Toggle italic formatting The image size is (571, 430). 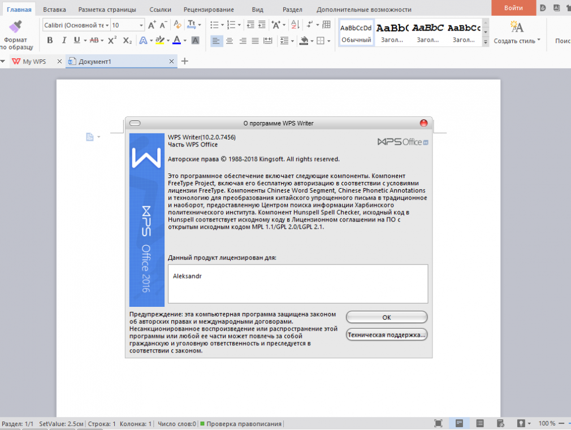64,41
